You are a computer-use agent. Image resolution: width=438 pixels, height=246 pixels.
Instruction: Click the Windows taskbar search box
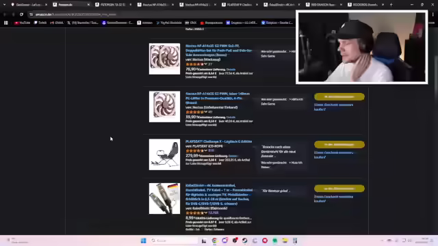pyautogui.click(x=174, y=241)
